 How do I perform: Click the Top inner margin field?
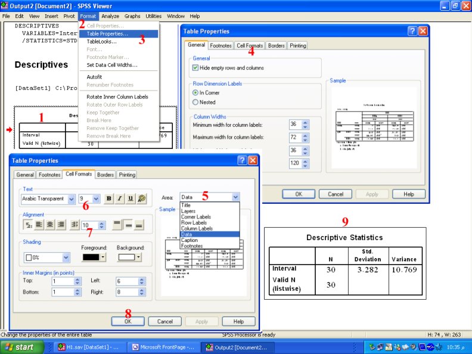(63, 281)
